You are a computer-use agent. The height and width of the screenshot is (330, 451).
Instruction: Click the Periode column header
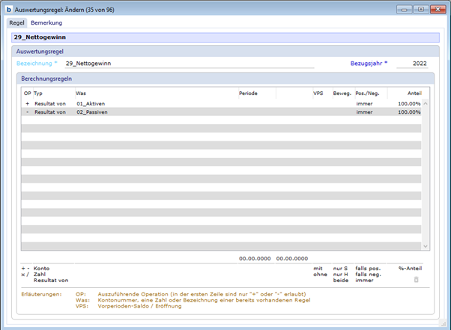tap(248, 93)
